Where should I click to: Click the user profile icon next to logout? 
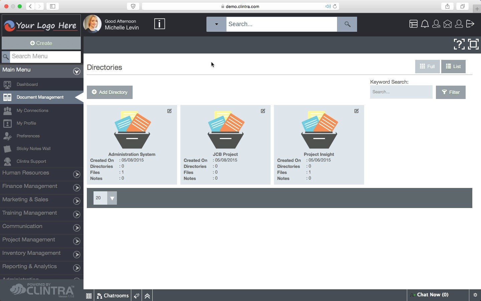459,24
